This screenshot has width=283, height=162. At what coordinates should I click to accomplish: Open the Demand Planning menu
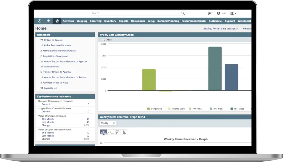pos(168,21)
